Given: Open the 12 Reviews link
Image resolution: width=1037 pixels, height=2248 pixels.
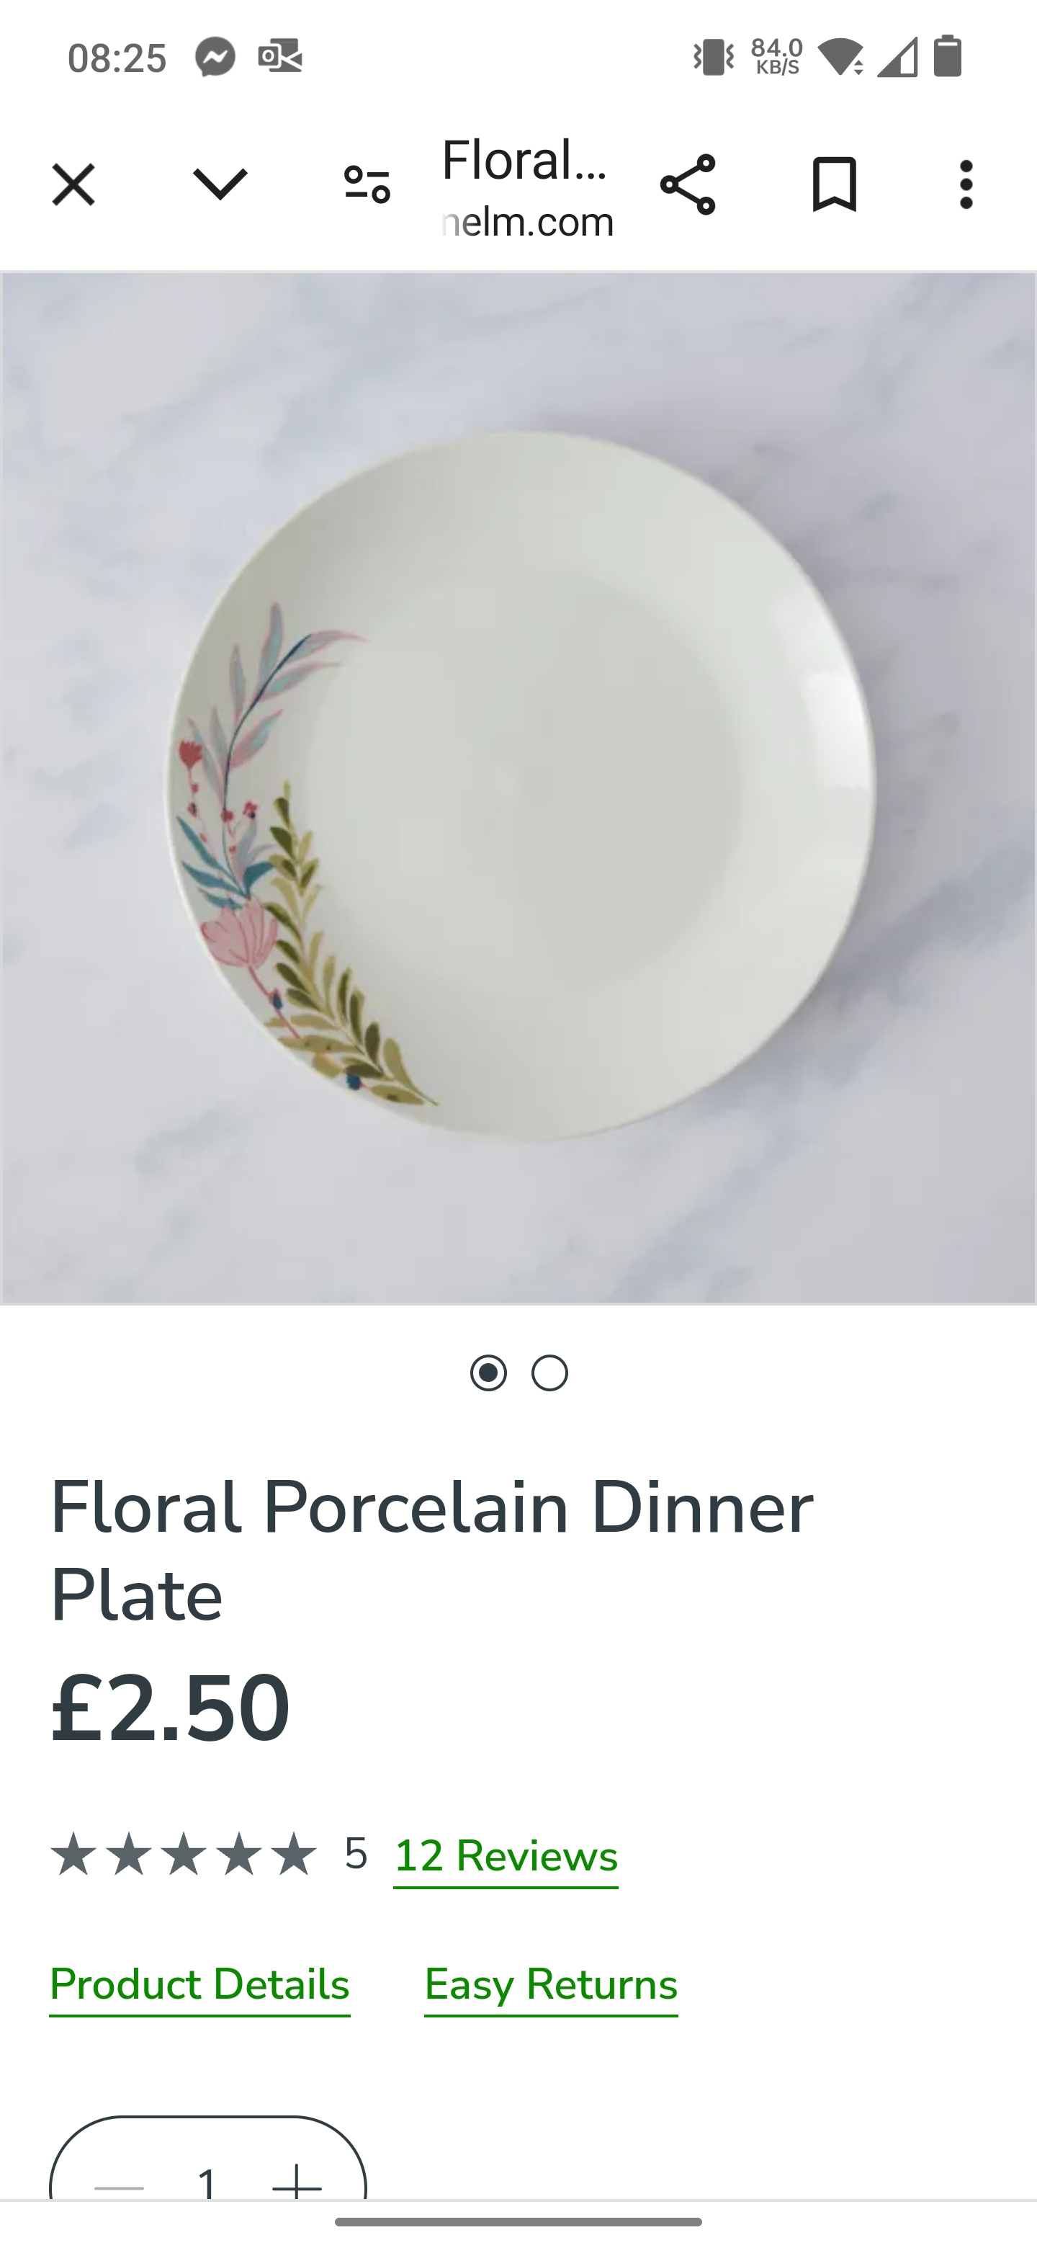Looking at the screenshot, I should [506, 1855].
